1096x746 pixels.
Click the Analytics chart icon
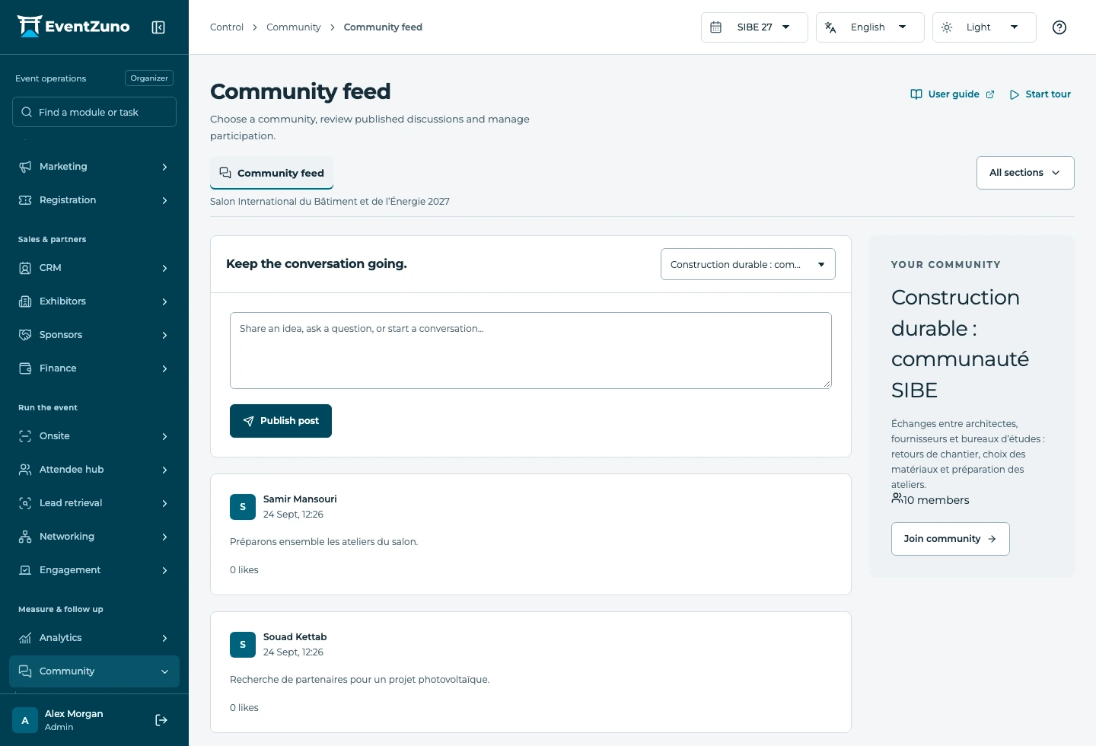coord(25,638)
